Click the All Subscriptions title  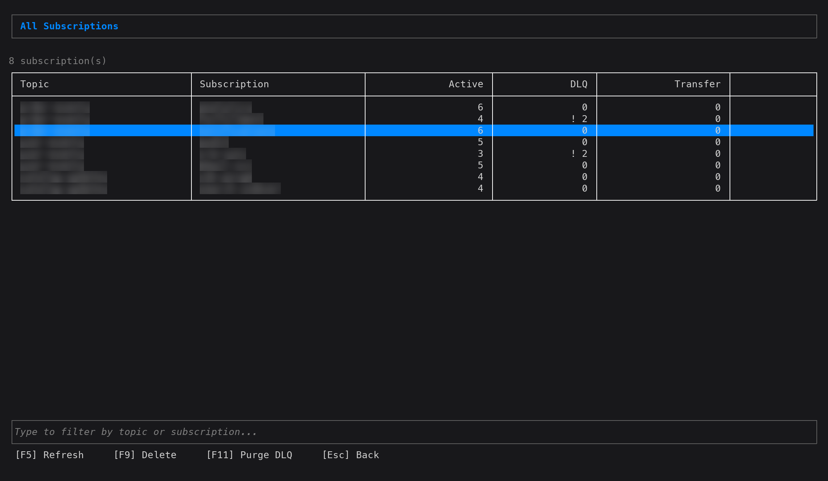[x=69, y=26]
